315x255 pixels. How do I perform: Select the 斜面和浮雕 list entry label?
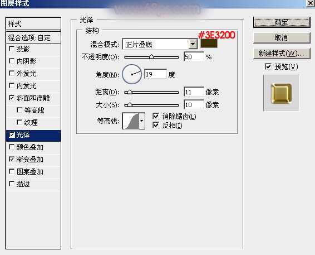[x=33, y=98]
